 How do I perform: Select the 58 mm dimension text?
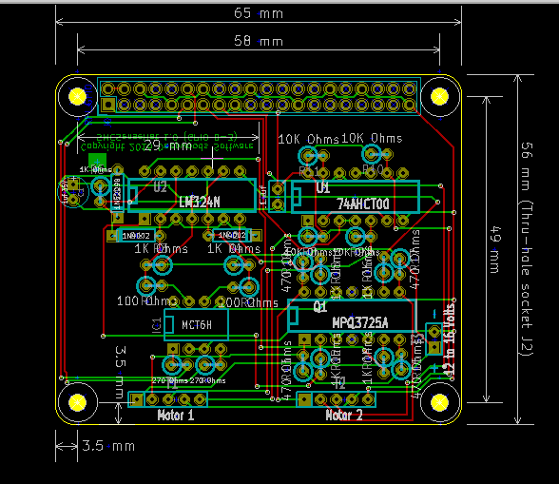point(259,41)
